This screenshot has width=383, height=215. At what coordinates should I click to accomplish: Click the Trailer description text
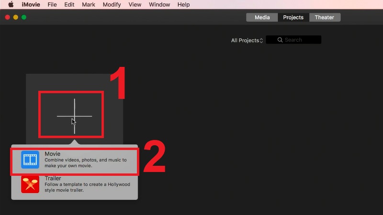tap(87, 187)
